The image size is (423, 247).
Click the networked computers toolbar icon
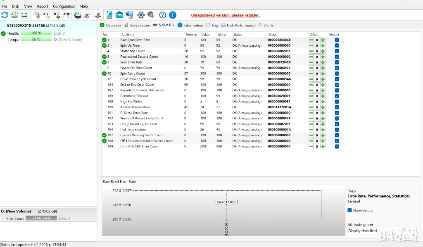[x=130, y=15]
